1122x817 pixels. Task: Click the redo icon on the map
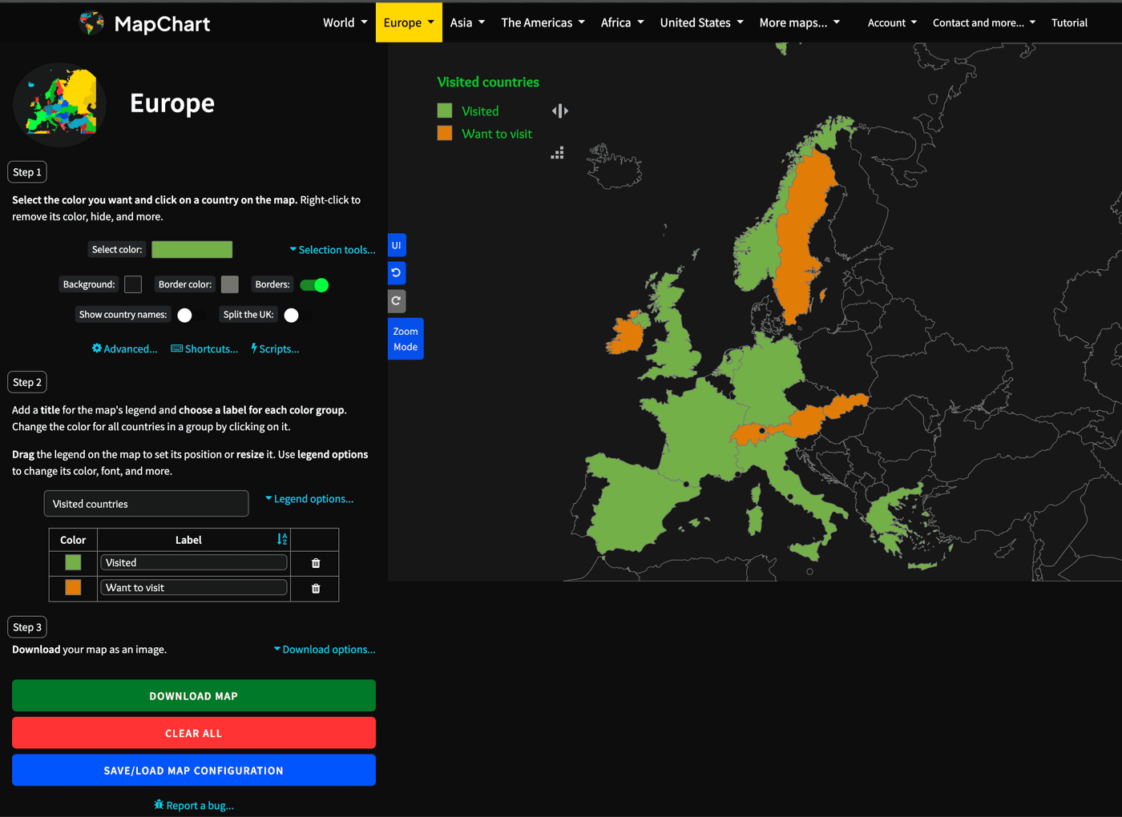point(397,301)
